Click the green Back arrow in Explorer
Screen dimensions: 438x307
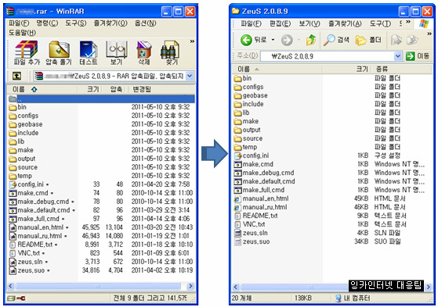coord(246,40)
